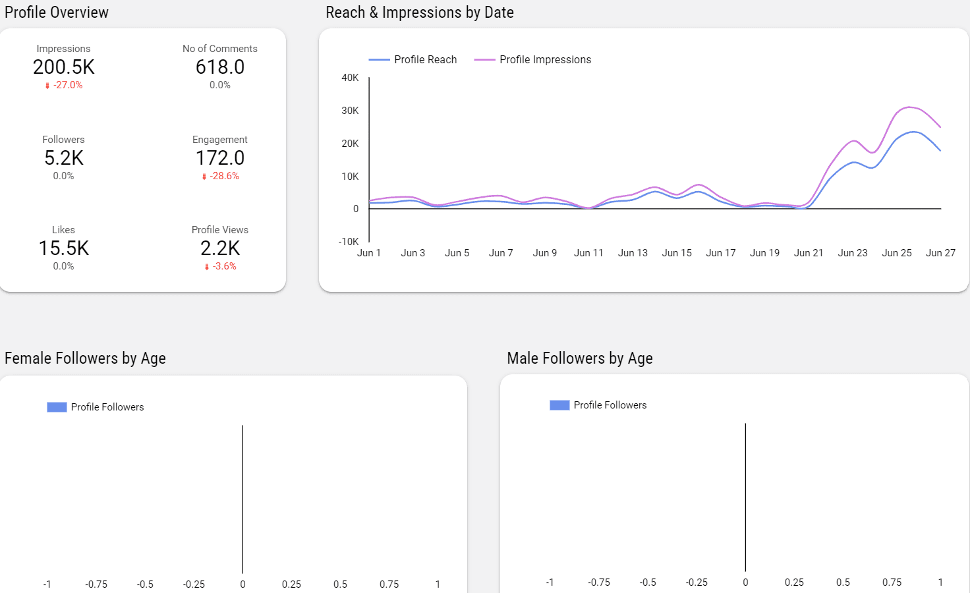
Task: Click the blue Profile Reach legend line
Action: (x=379, y=60)
